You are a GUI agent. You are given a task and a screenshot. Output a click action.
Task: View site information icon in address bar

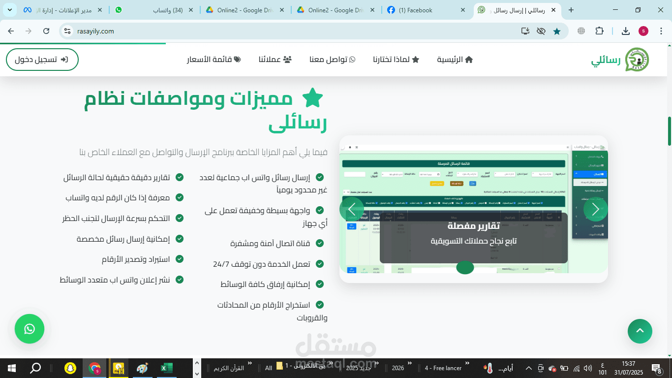click(x=68, y=31)
